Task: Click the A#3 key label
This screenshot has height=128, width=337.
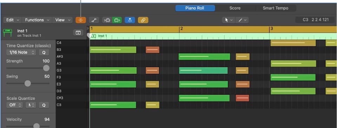Action: click(x=60, y=57)
